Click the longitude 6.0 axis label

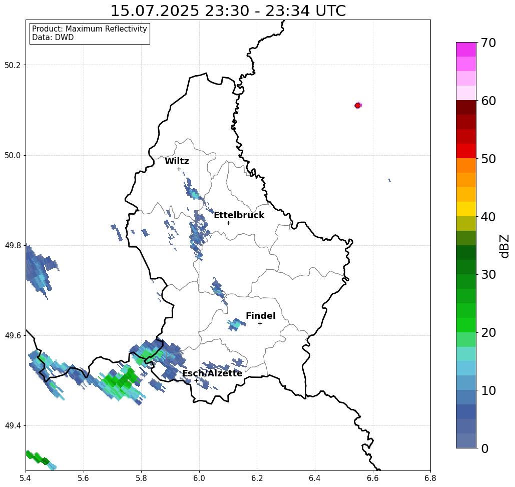(199, 478)
